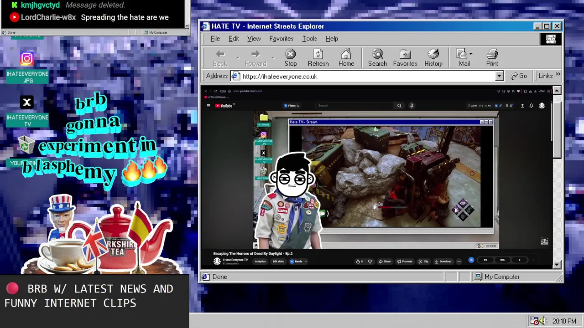Click the tray icon left of the speaker
Image resolution: width=584 pixels, height=328 pixels.
(534, 321)
